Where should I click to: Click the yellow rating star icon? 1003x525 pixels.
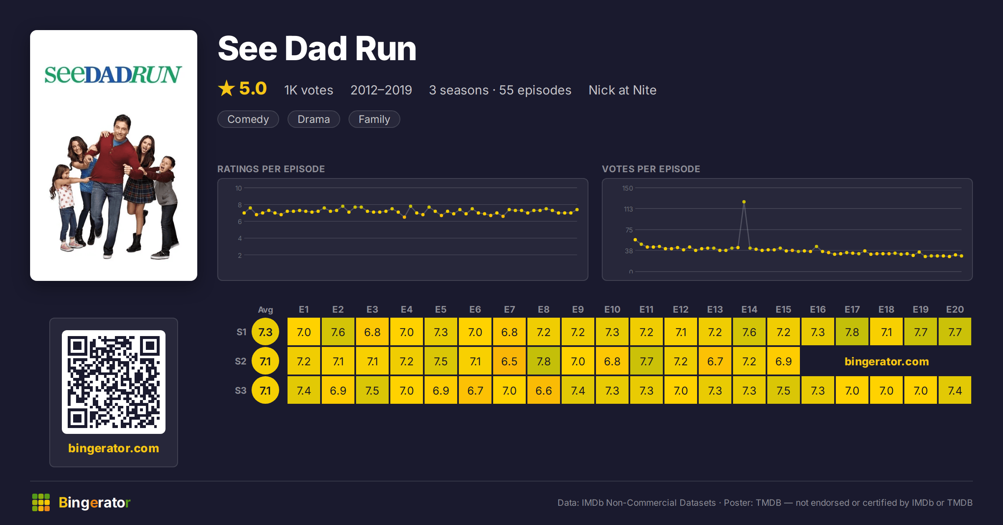pos(227,88)
